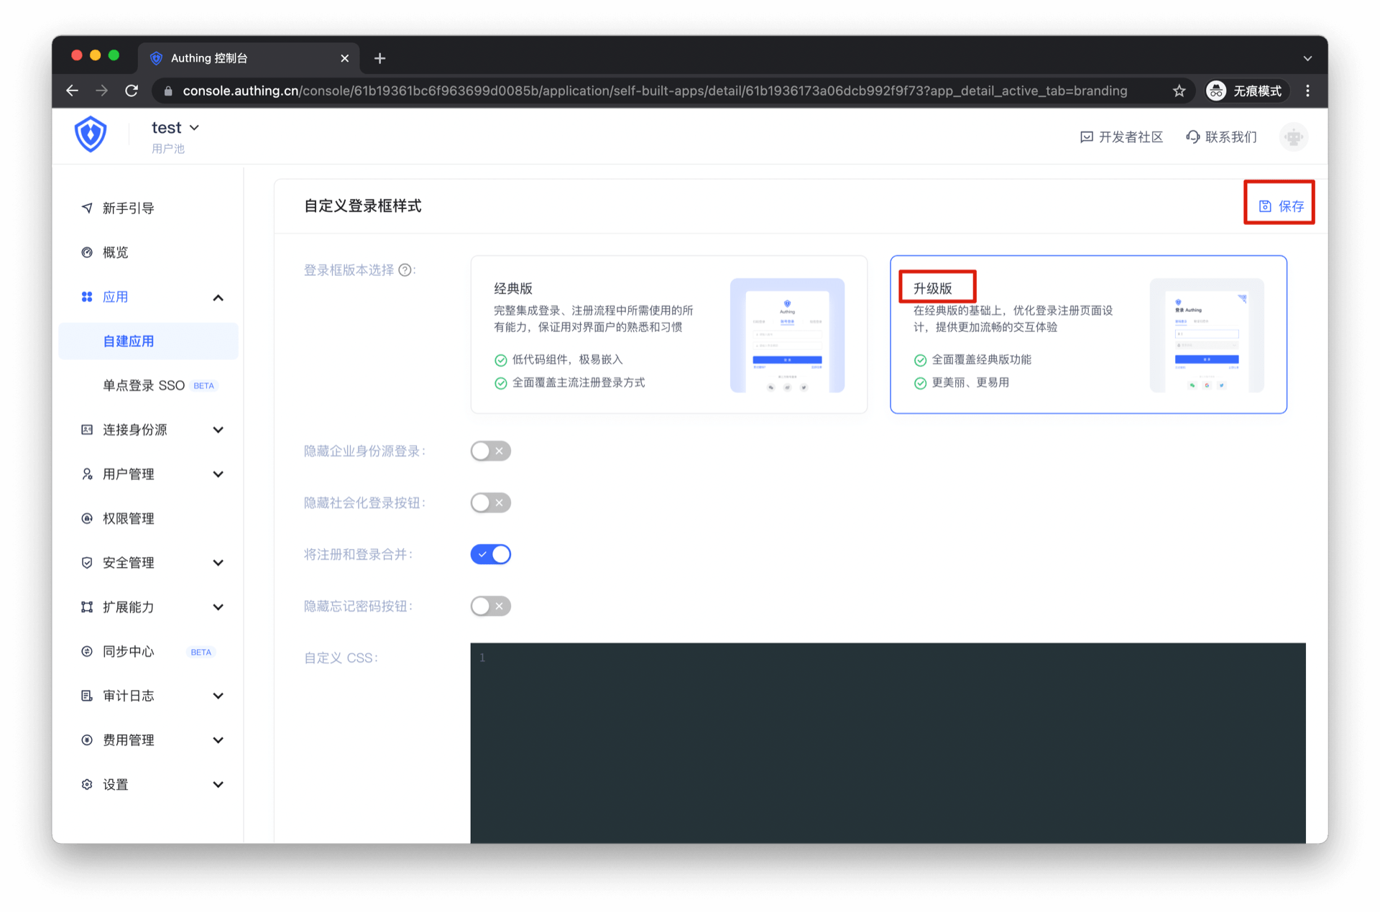Bookmark this page with the star icon

pyautogui.click(x=1179, y=91)
